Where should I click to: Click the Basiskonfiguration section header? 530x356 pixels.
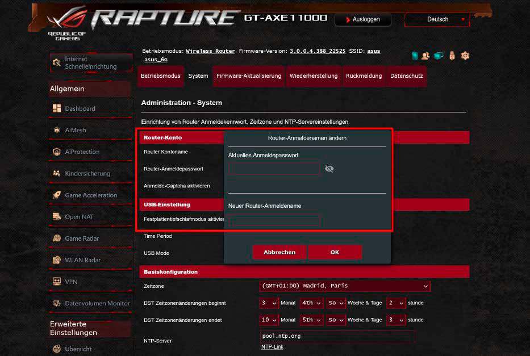coord(304,272)
